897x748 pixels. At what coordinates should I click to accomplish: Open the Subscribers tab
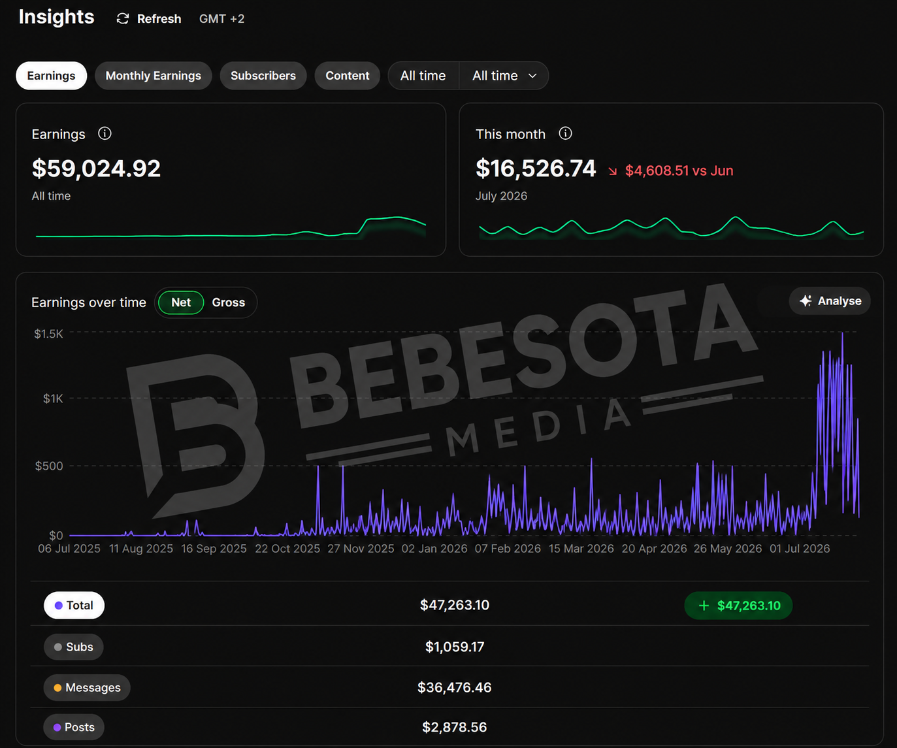point(263,76)
